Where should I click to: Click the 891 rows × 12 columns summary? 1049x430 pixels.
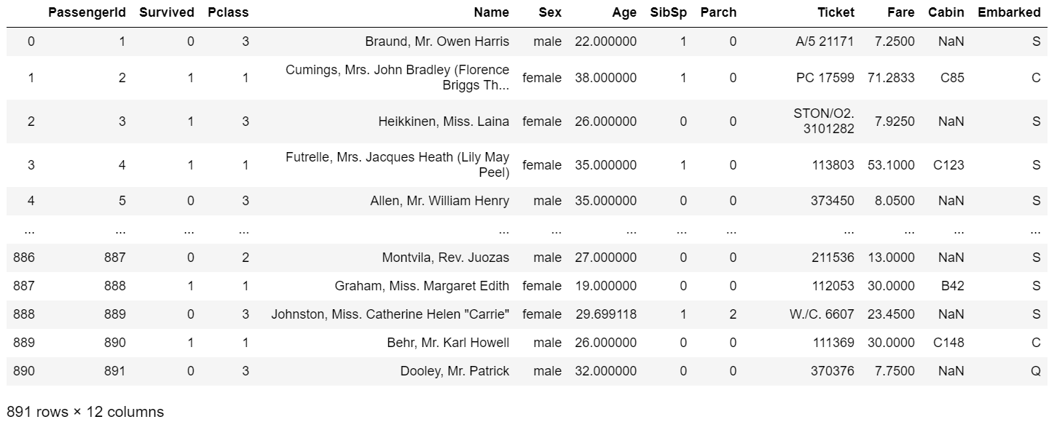tap(85, 413)
